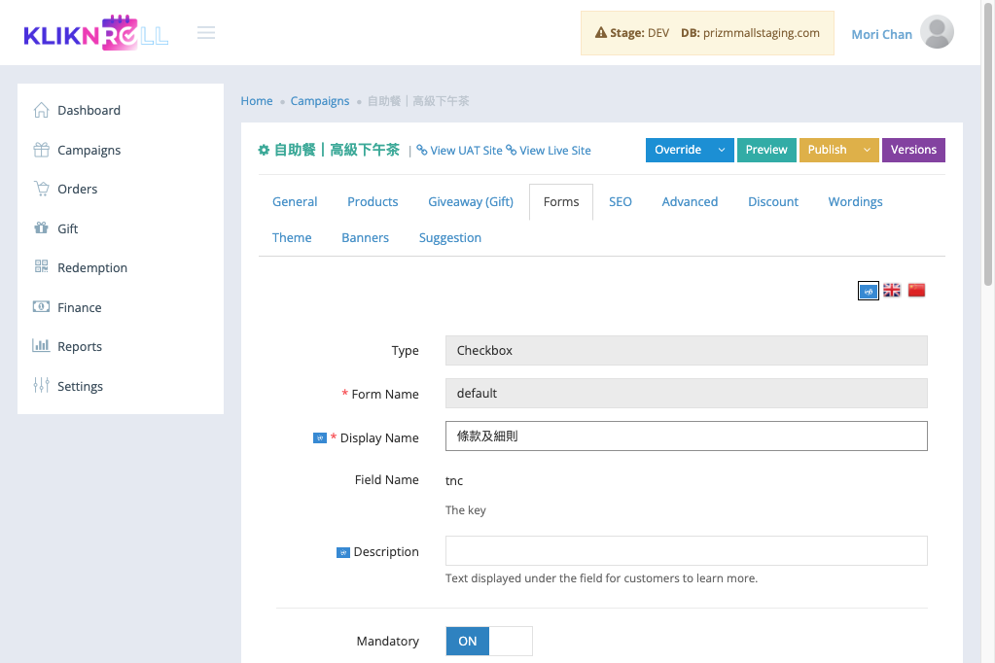Go to Campaigns breadcrumb link
This screenshot has height=663, width=995.
click(x=320, y=101)
